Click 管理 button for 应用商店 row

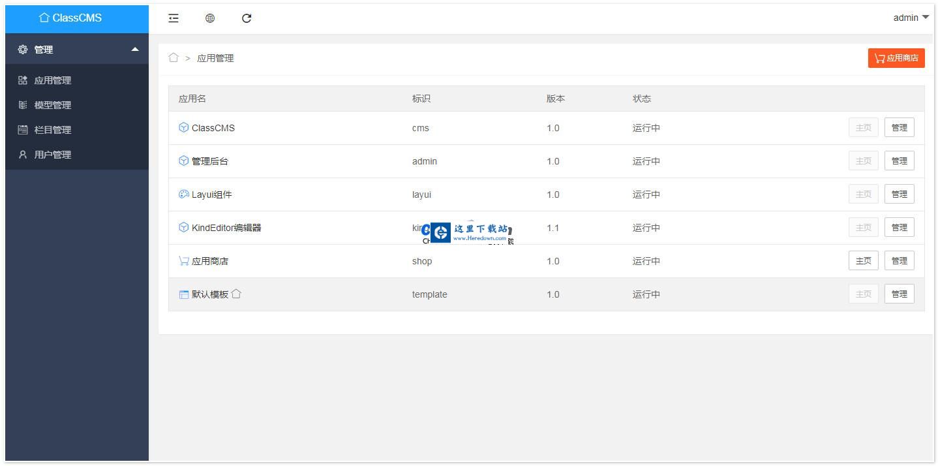[x=900, y=260]
